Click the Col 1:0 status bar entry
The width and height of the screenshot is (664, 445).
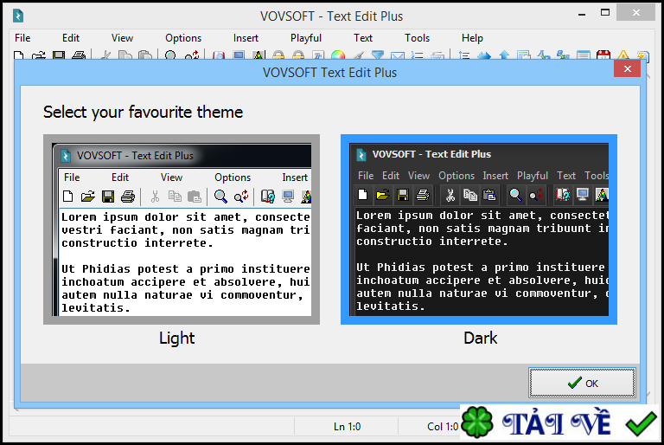pos(443,426)
